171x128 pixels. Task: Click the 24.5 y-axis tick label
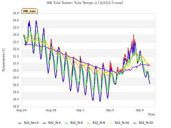point(16,13)
